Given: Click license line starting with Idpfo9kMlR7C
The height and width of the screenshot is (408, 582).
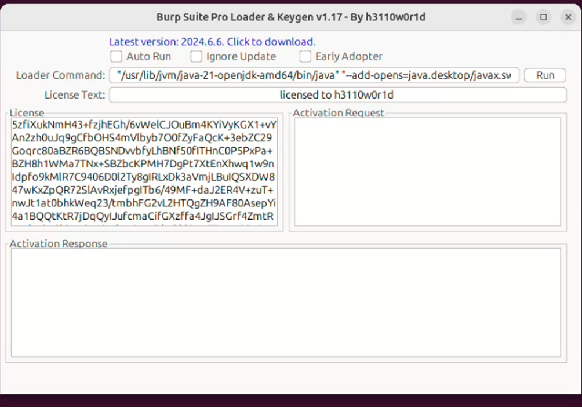Looking at the screenshot, I should point(143,177).
